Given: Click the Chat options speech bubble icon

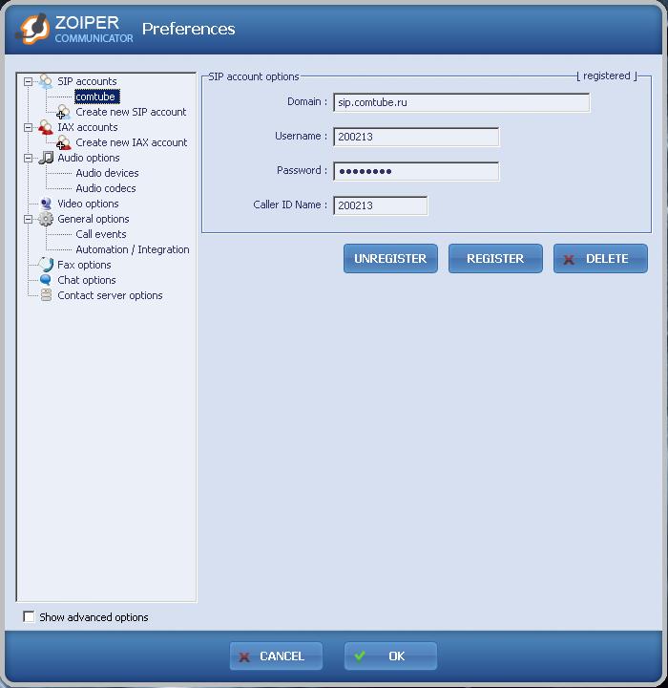Looking at the screenshot, I should point(46,279).
